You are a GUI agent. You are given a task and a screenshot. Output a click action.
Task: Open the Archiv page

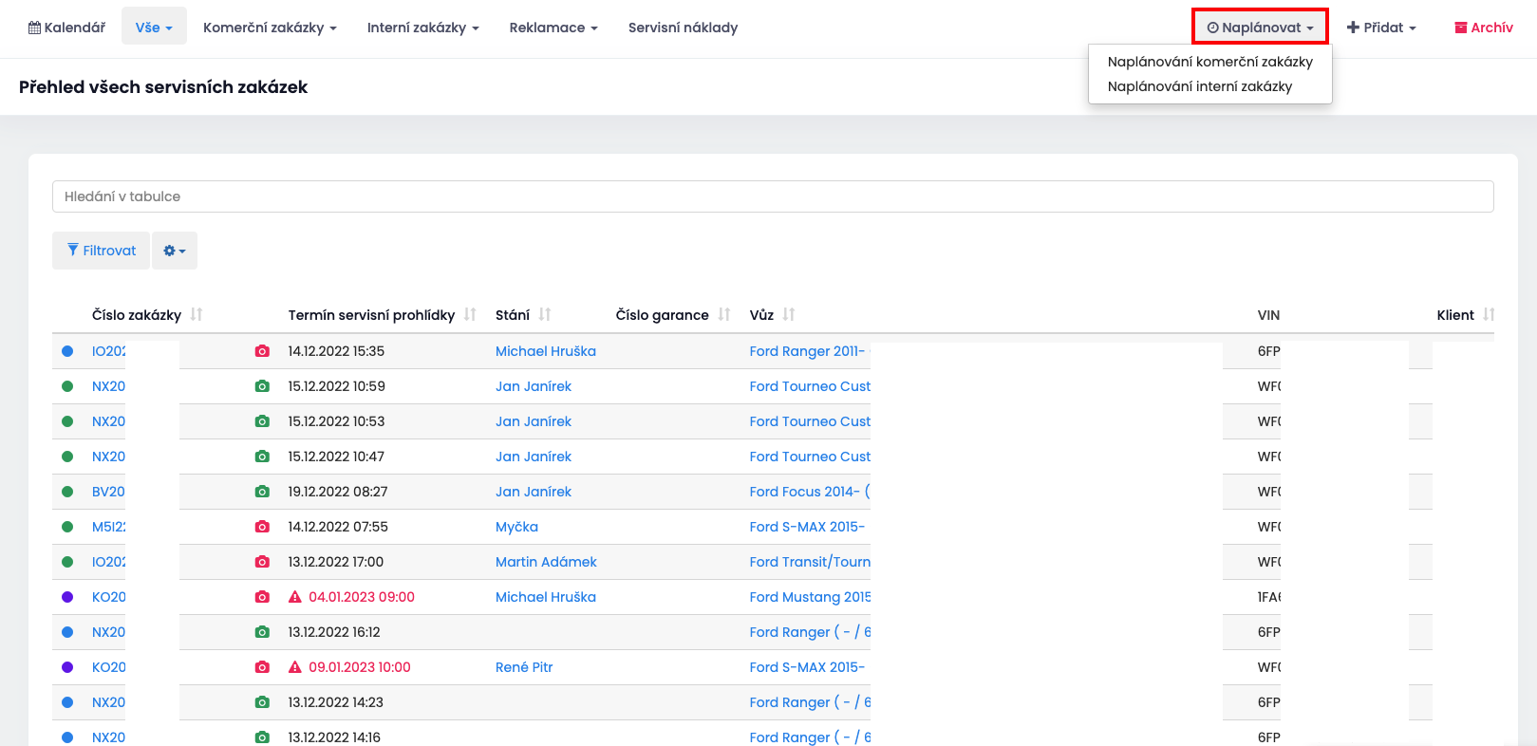1484,28
